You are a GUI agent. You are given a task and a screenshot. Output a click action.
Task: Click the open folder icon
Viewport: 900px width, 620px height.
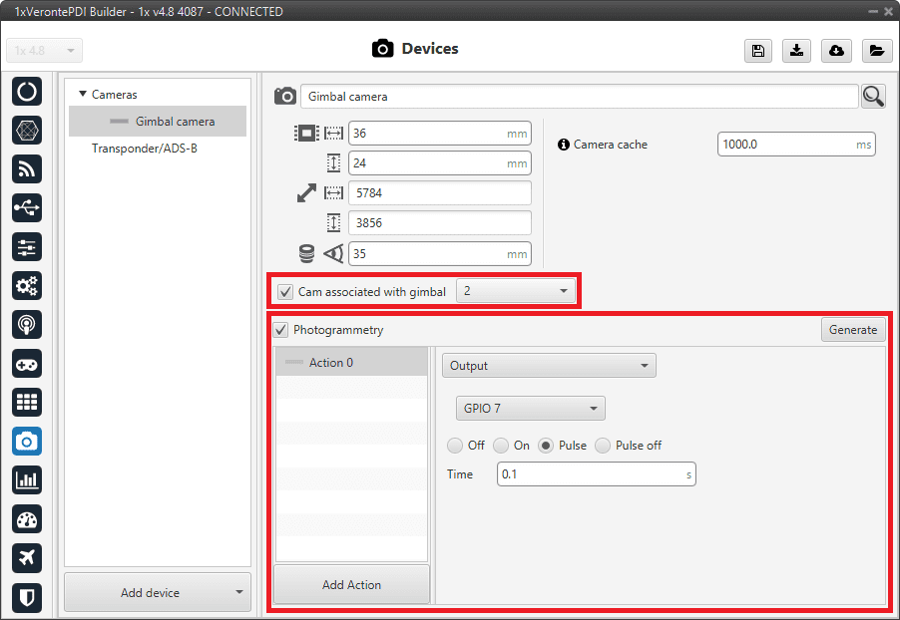click(x=875, y=51)
